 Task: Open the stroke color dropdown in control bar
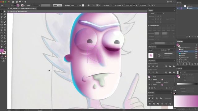point(24,6)
